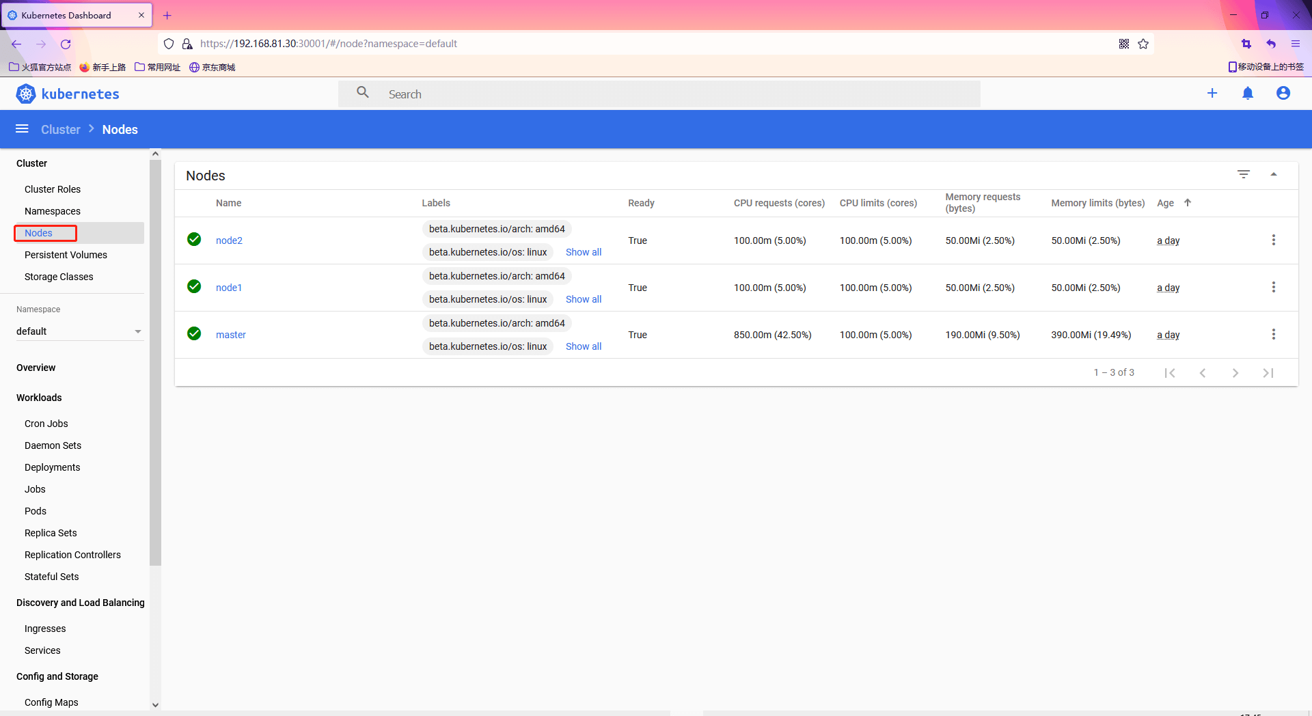Image resolution: width=1312 pixels, height=716 pixels.
Task: Click the browser address bar URL
Action: [329, 44]
